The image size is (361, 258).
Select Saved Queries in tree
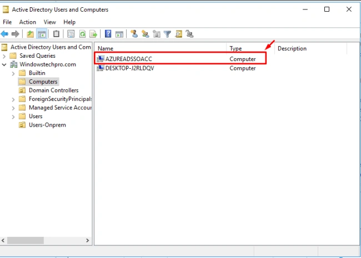coord(37,56)
